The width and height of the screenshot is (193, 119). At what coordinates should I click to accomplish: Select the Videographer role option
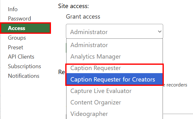point(114,114)
